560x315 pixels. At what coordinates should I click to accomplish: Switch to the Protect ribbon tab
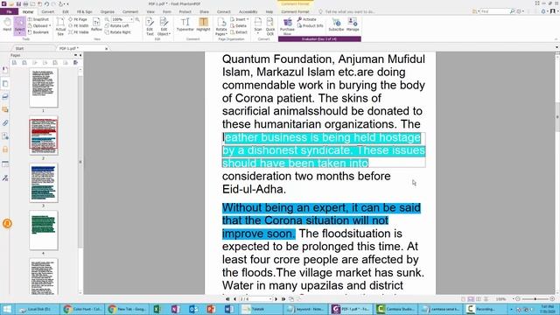[x=185, y=11]
